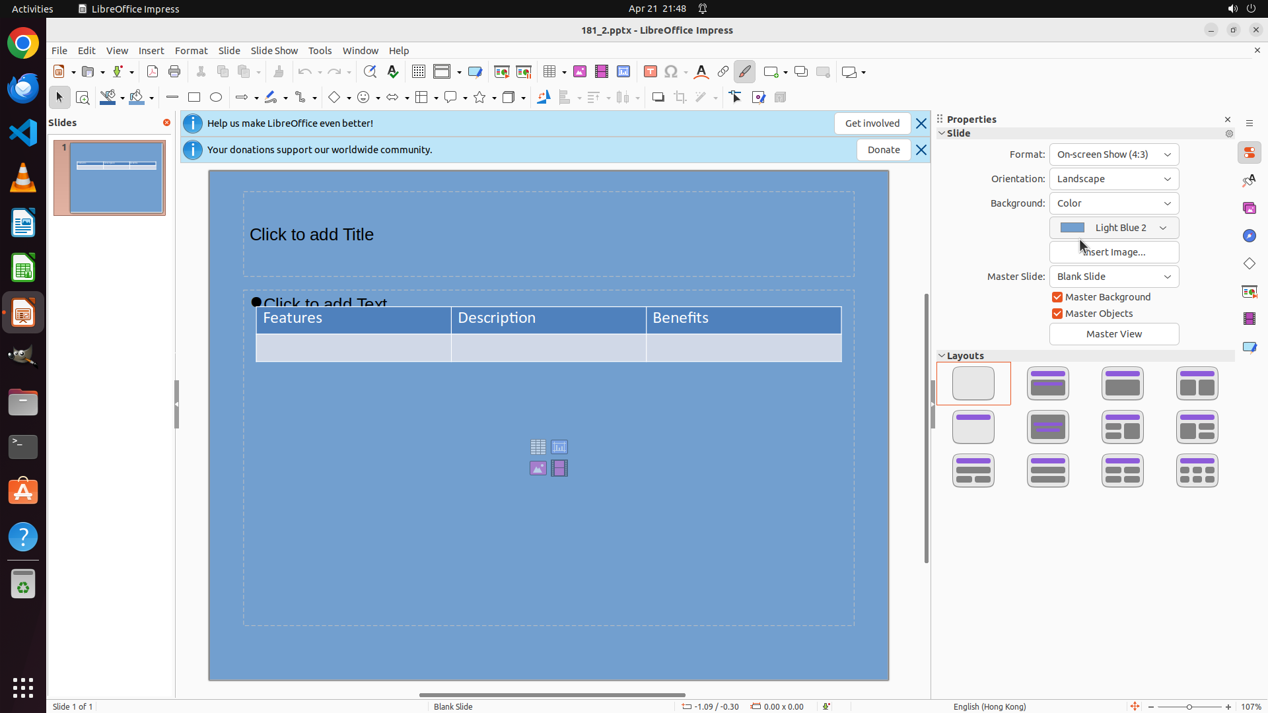Open the slide Format dropdown

pyautogui.click(x=1113, y=154)
